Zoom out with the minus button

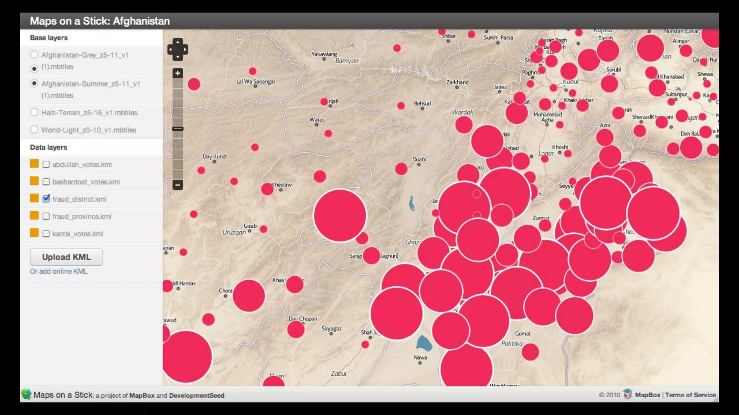click(178, 185)
